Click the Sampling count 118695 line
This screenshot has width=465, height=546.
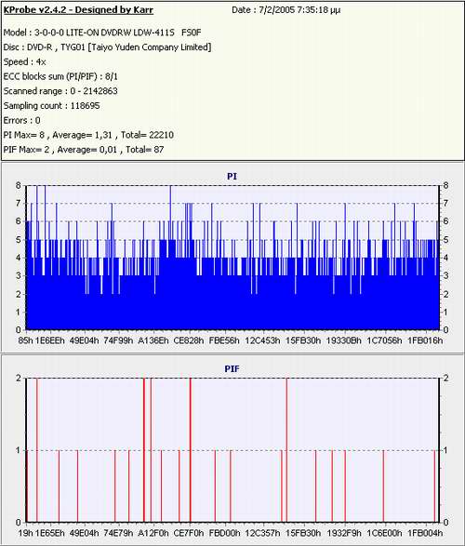tap(51, 106)
